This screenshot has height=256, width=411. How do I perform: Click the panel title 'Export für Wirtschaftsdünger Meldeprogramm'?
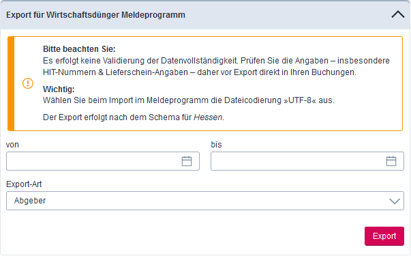(x=95, y=15)
